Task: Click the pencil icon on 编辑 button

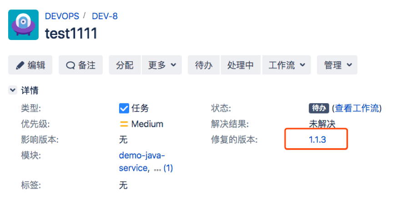Action: click(x=20, y=65)
